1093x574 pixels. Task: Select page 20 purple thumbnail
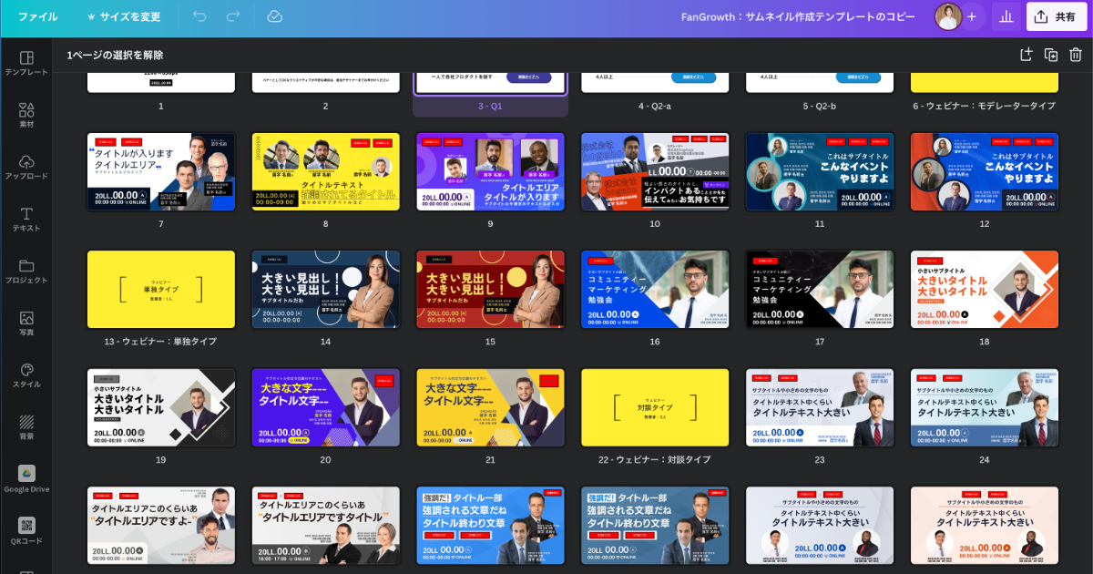(x=325, y=407)
